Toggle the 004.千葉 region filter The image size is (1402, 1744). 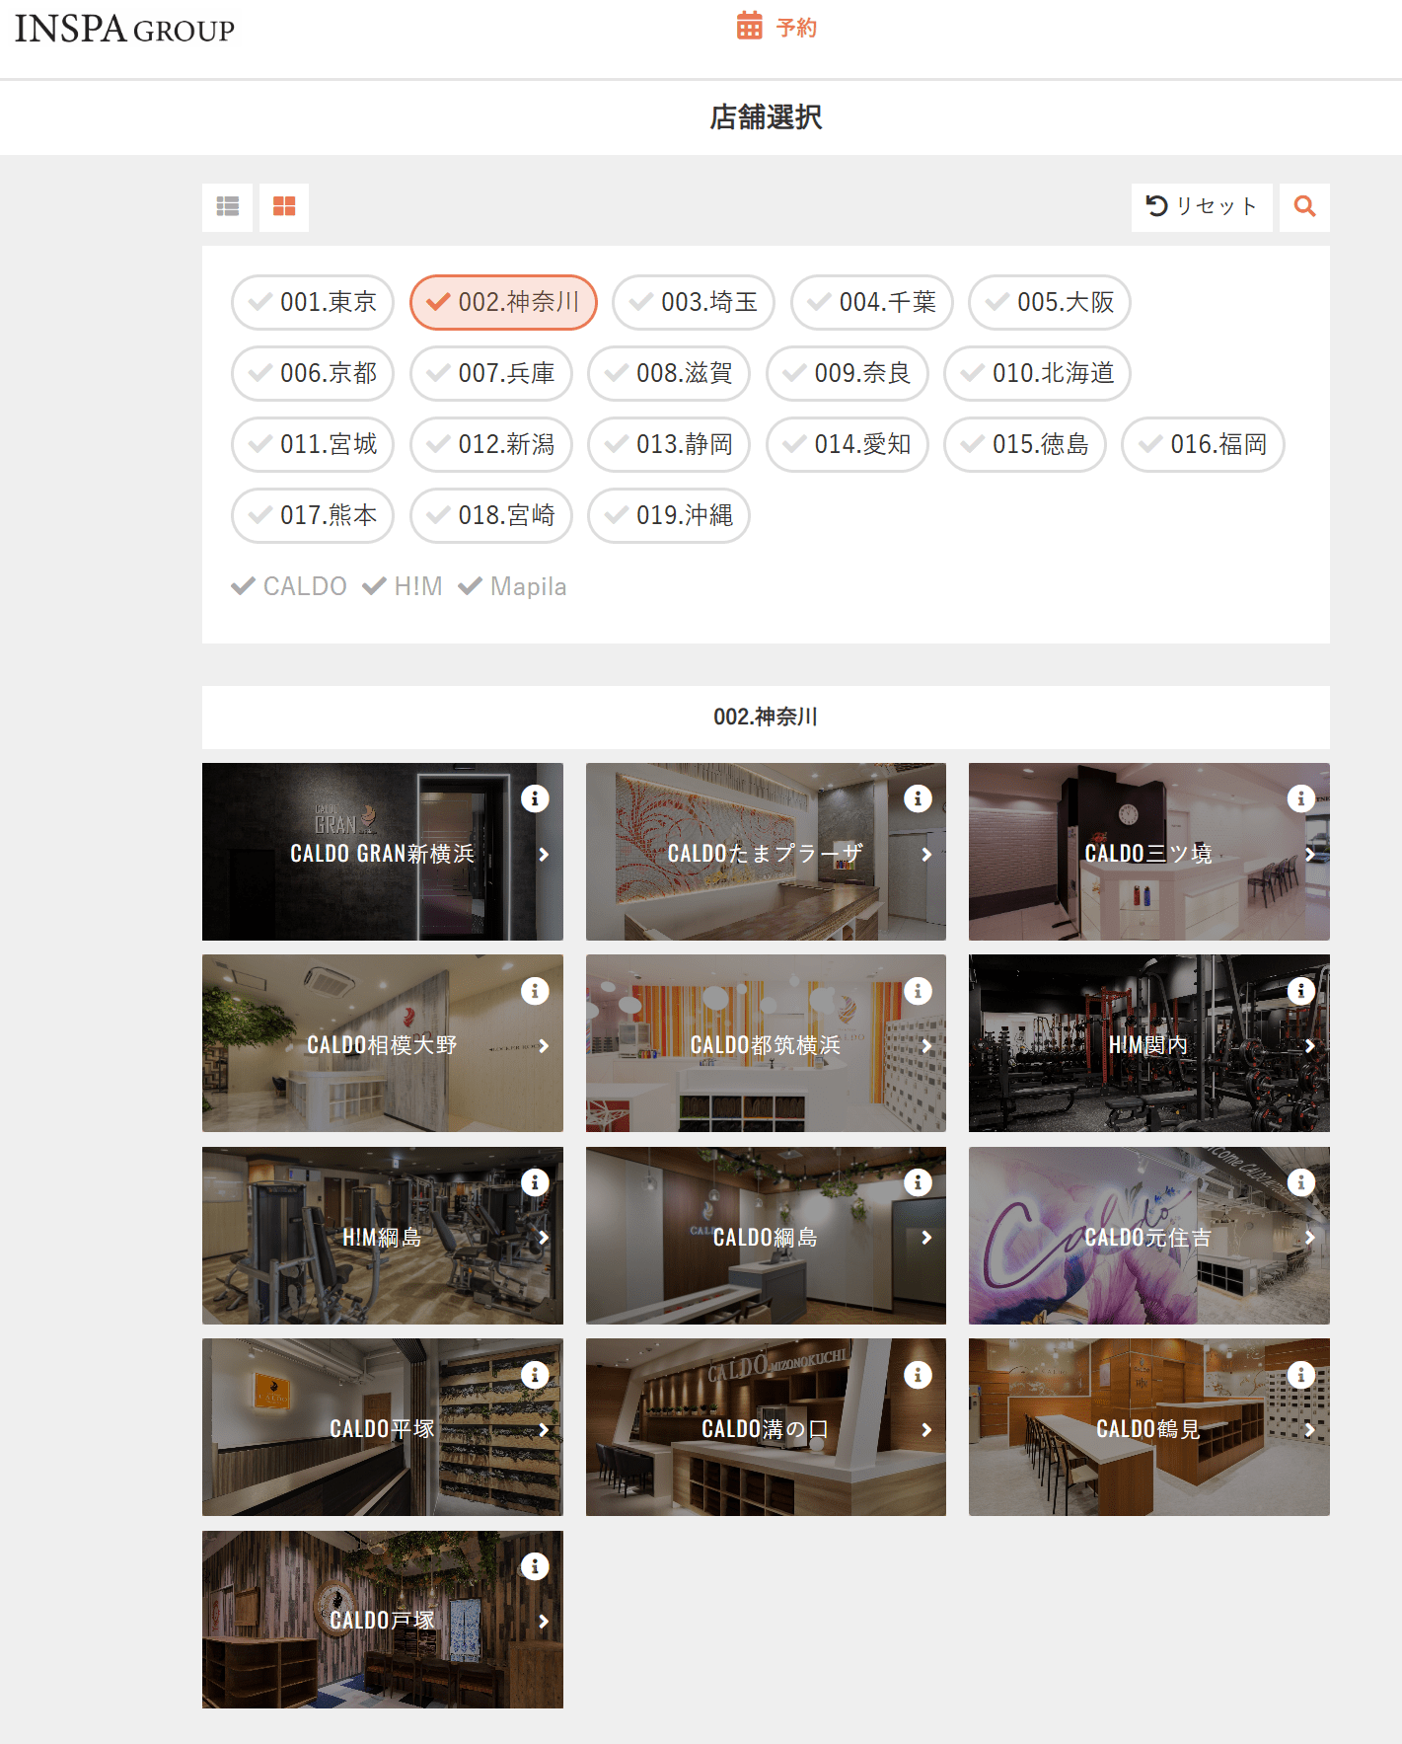click(872, 302)
